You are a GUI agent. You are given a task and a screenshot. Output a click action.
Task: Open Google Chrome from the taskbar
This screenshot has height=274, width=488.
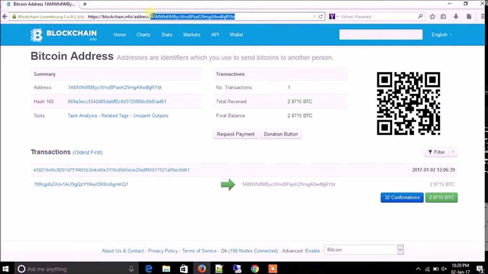[x=255, y=269]
